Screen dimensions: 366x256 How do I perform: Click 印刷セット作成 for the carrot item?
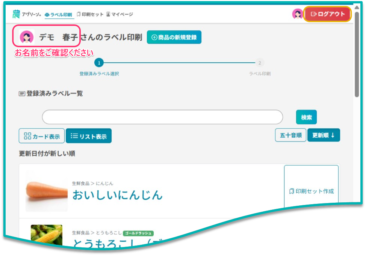coord(311,191)
